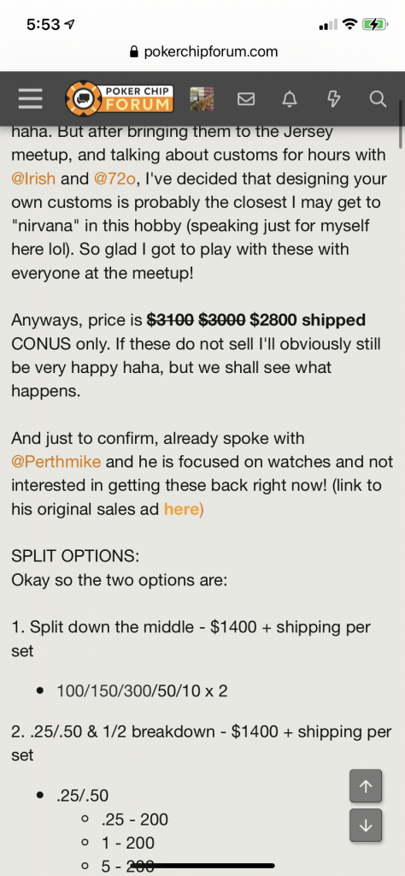Tap the page scrollbar on right edge

click(401, 125)
